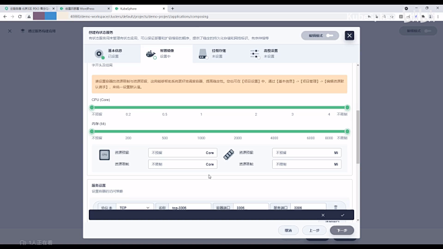Delete the tcp-3306 port row with trash icon
The height and width of the screenshot is (249, 443).
pyautogui.click(x=336, y=207)
